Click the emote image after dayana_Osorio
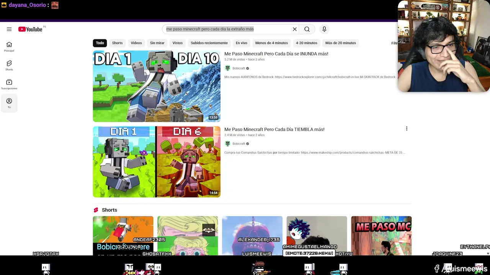The image size is (490, 275). coord(55,5)
